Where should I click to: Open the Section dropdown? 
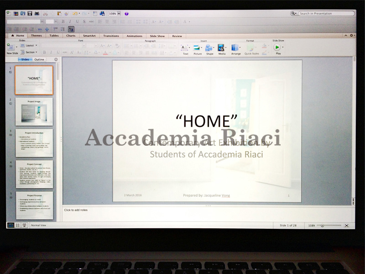click(29, 52)
